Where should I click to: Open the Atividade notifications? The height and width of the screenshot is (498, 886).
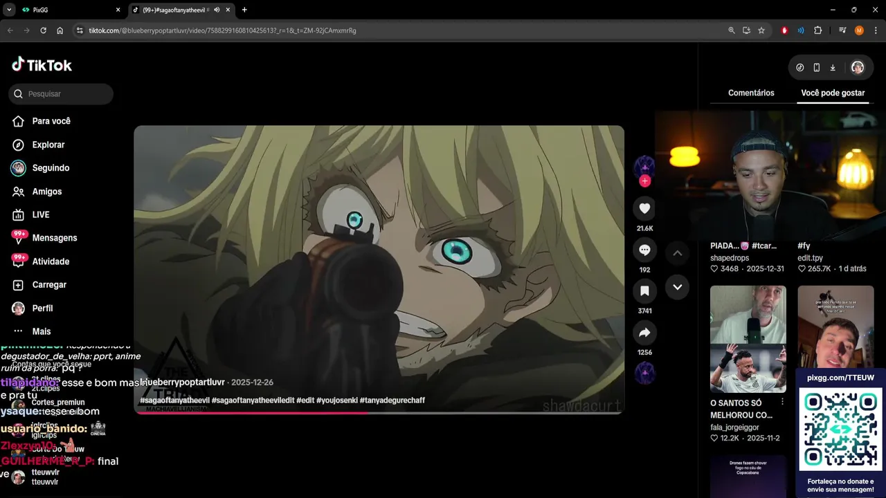(41, 261)
